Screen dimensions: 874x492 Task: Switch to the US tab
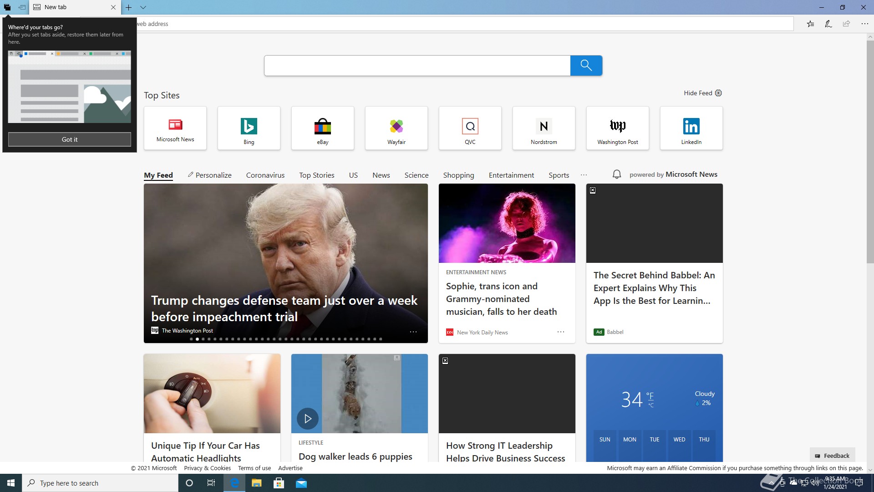coord(353,175)
